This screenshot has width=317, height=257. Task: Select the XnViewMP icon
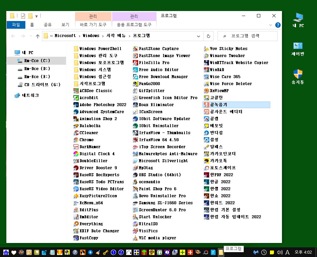click(x=207, y=91)
